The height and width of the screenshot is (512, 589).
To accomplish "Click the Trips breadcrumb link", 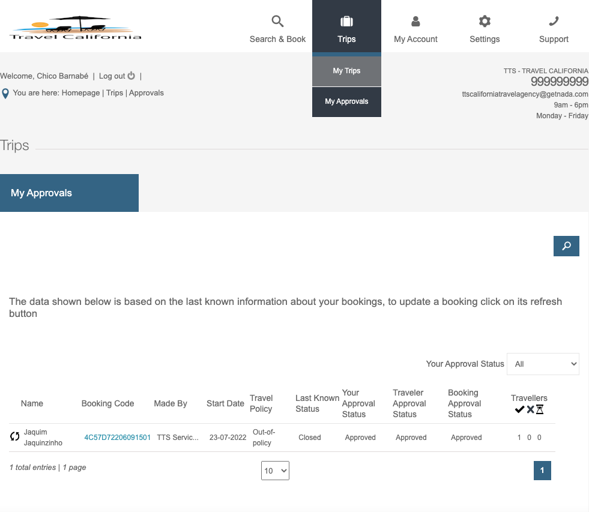I will pos(115,93).
